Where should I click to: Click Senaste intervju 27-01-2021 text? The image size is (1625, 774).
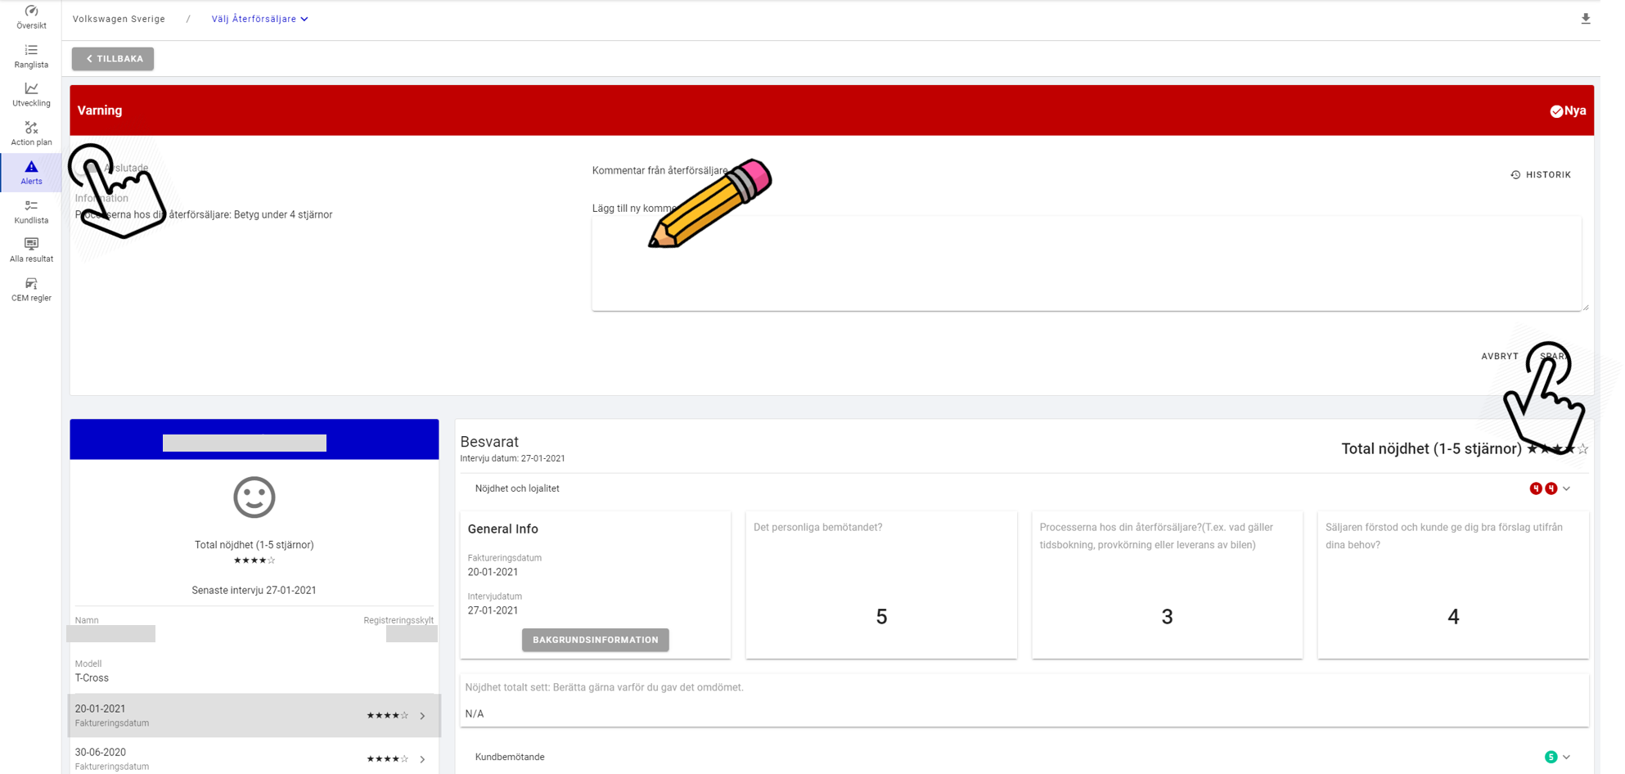tap(254, 590)
